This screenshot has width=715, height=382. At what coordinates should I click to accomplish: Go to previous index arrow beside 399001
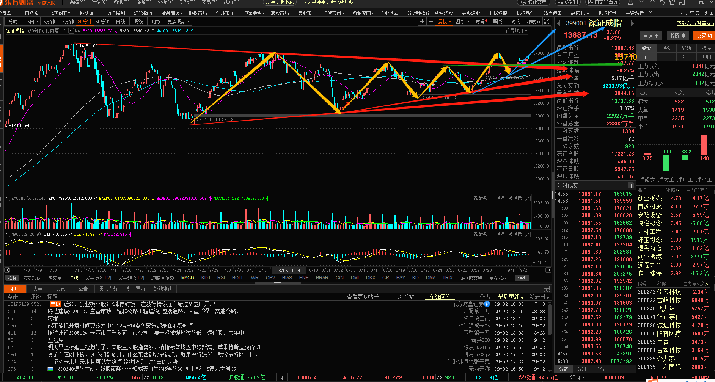pyautogui.click(x=558, y=23)
